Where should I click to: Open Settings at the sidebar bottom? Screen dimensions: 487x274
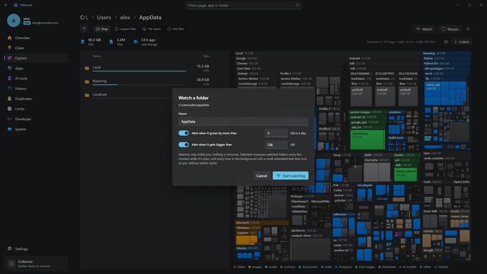click(x=36, y=249)
